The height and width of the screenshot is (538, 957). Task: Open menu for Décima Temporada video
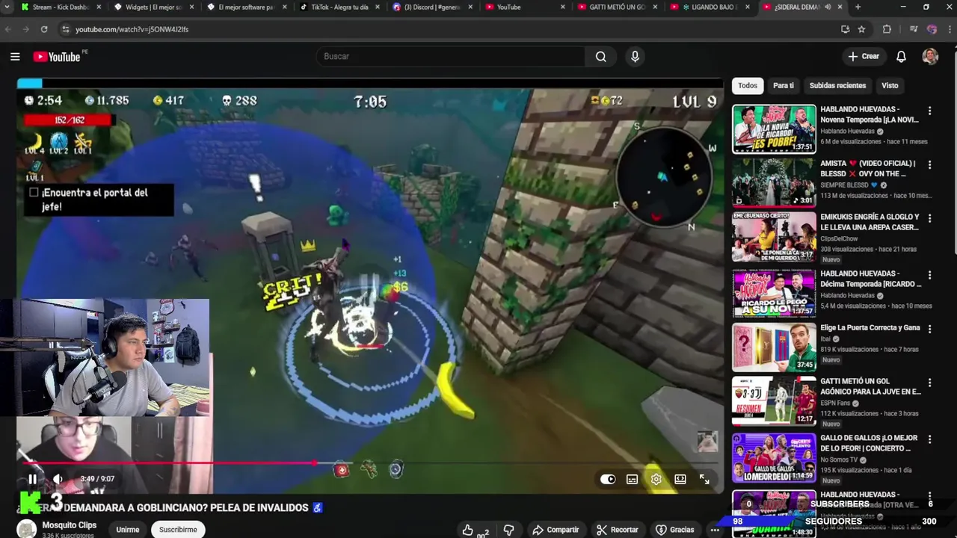tap(929, 275)
